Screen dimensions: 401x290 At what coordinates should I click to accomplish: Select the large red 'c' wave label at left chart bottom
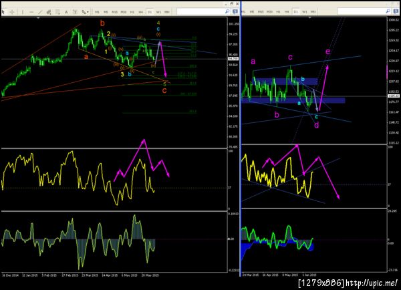[164, 90]
